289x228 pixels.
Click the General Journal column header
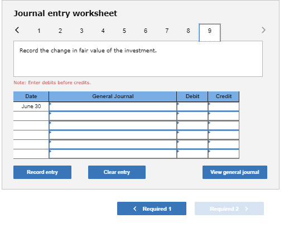[x=113, y=96]
